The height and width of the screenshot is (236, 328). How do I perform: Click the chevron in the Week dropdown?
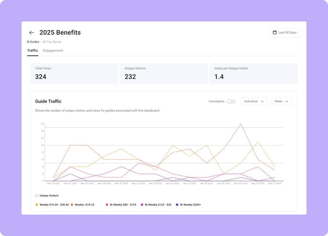click(287, 101)
